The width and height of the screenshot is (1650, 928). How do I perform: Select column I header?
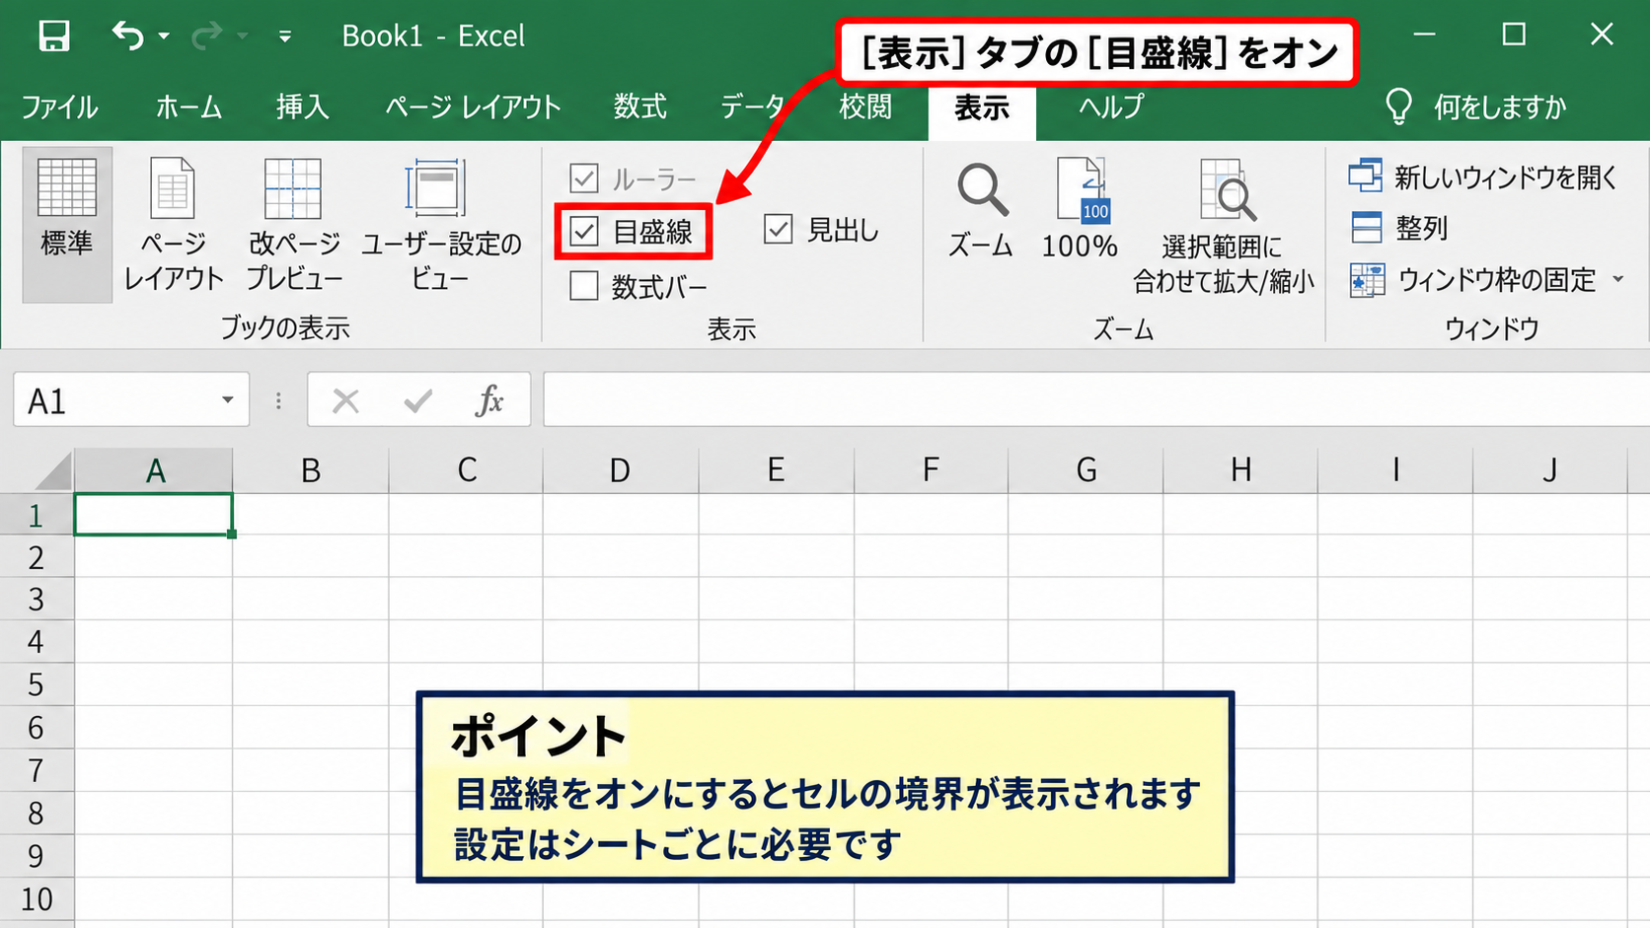coord(1395,470)
